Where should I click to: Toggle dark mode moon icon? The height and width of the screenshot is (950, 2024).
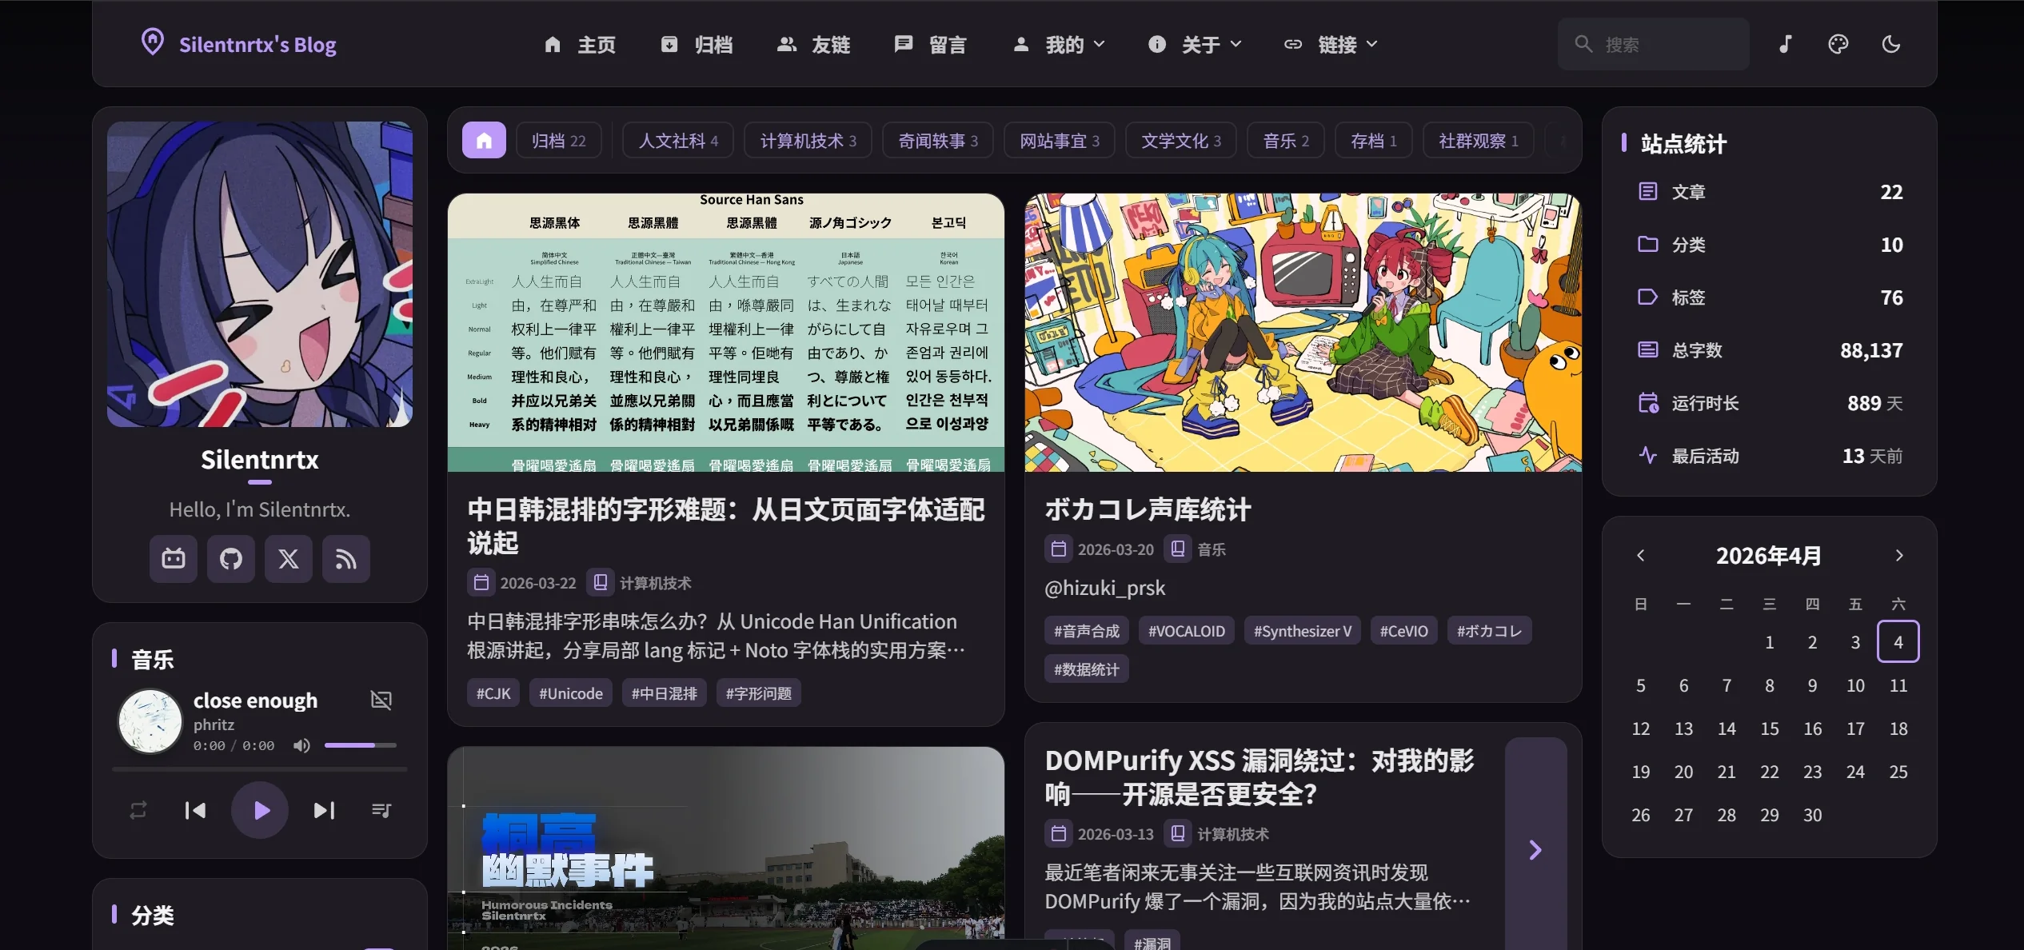tap(1890, 44)
